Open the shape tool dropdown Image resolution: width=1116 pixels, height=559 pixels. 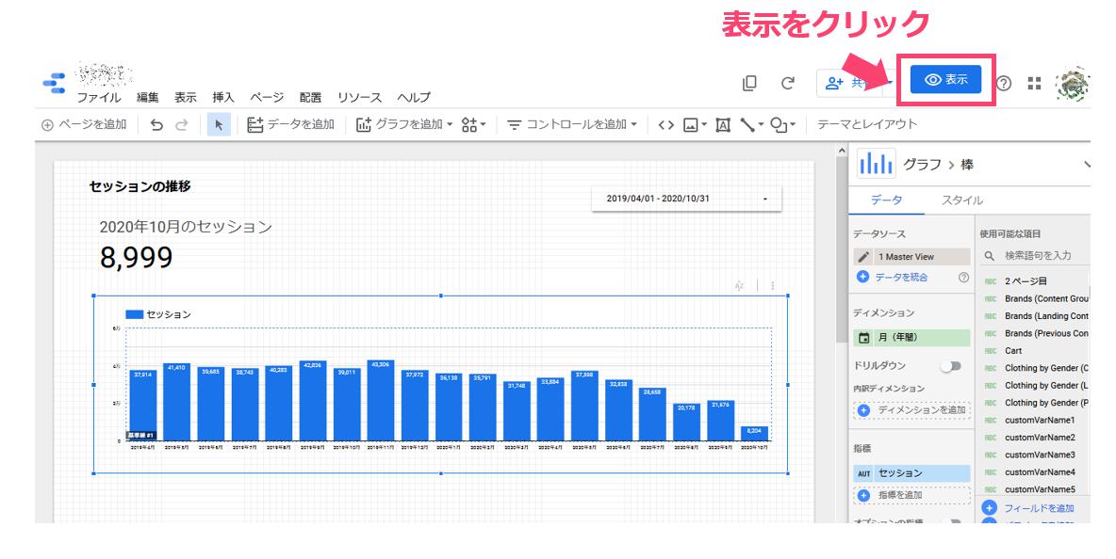coord(783,125)
